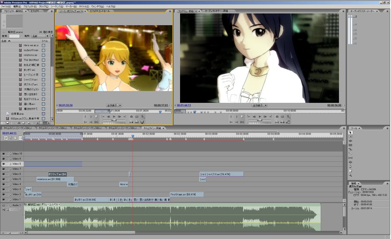Toggle loop button in Source monitor

point(131,117)
